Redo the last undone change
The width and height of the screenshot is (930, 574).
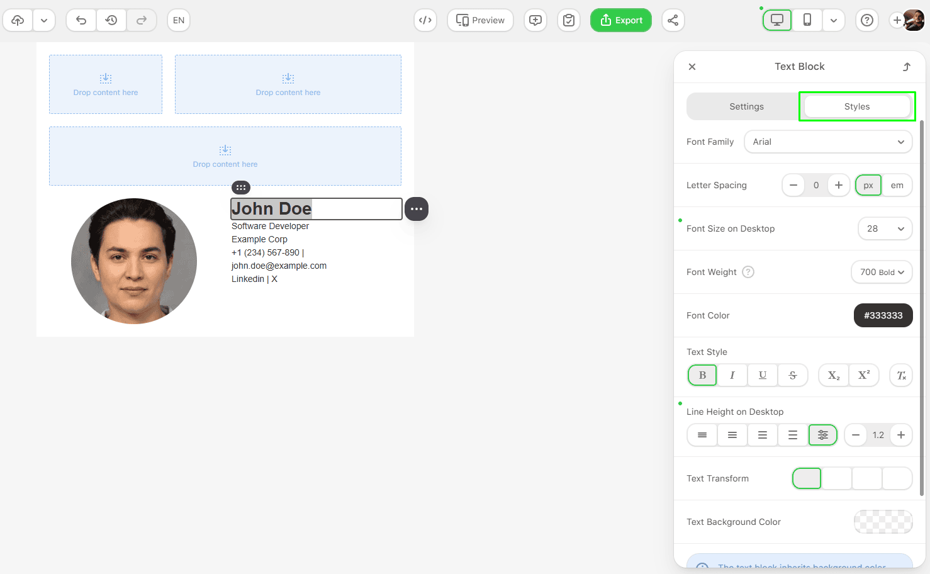[142, 20]
